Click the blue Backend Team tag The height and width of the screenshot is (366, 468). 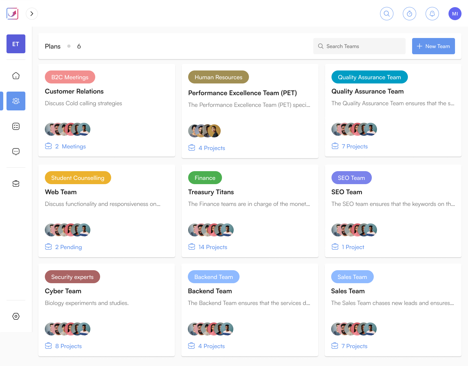point(214,277)
